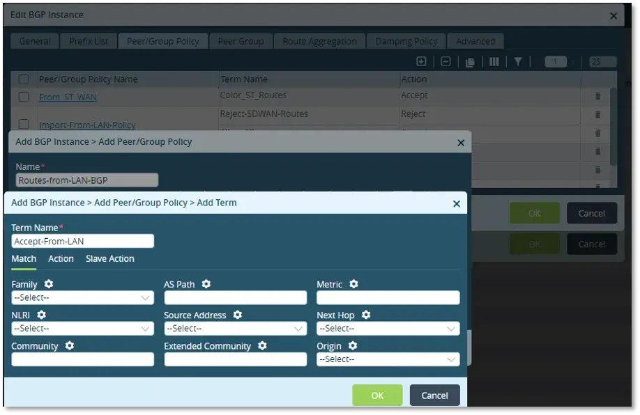This screenshot has height=415, width=640.
Task: Toggle the select-all checkbox in table header
Action: (24, 79)
